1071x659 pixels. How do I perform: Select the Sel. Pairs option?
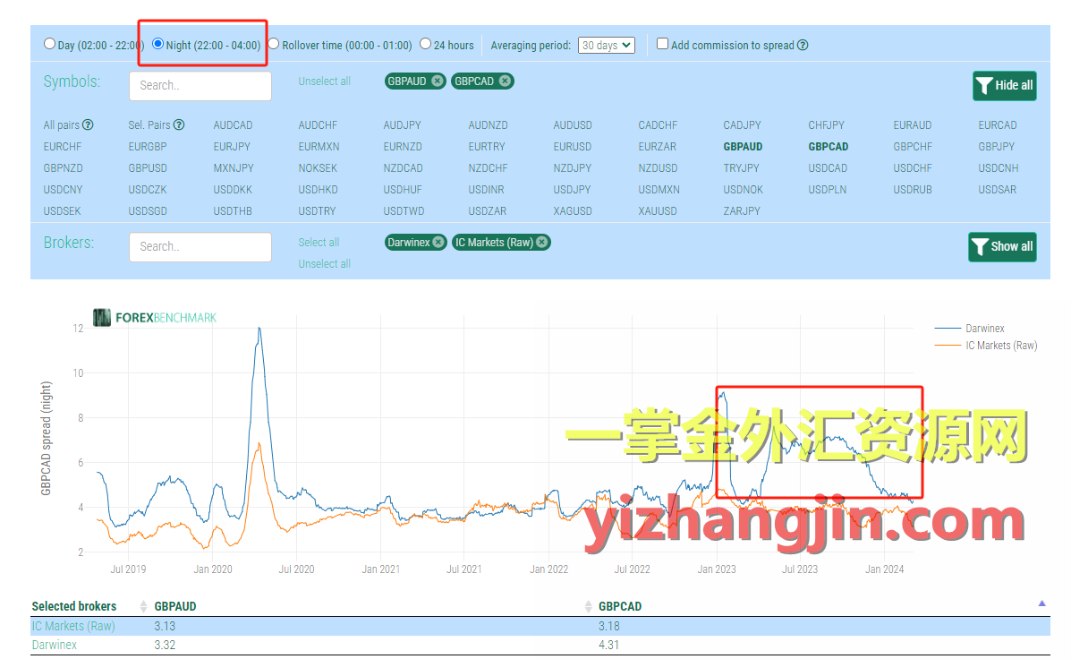coord(149,125)
